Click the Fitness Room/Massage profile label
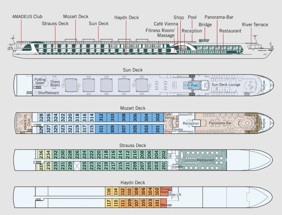The width and height of the screenshot is (282, 215). tap(160, 33)
